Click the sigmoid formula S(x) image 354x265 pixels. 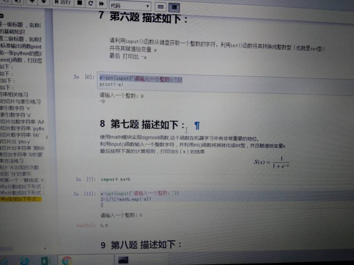[272, 162]
